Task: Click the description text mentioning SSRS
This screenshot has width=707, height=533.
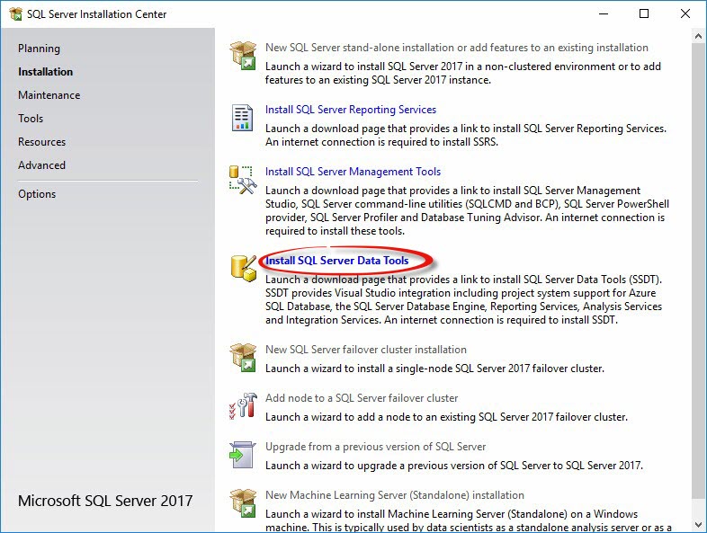Action: (466, 135)
